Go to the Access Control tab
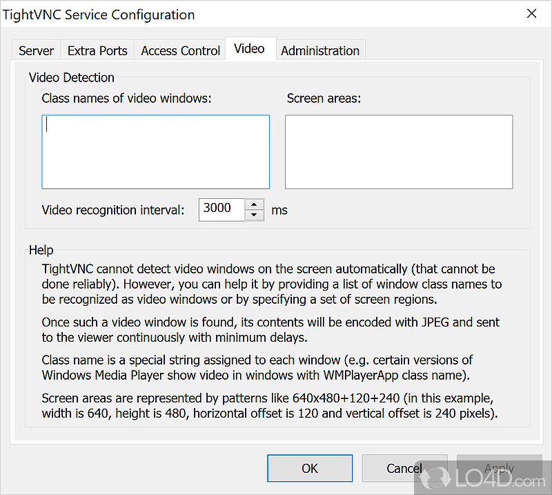Image resolution: width=552 pixels, height=495 pixels. tap(181, 50)
